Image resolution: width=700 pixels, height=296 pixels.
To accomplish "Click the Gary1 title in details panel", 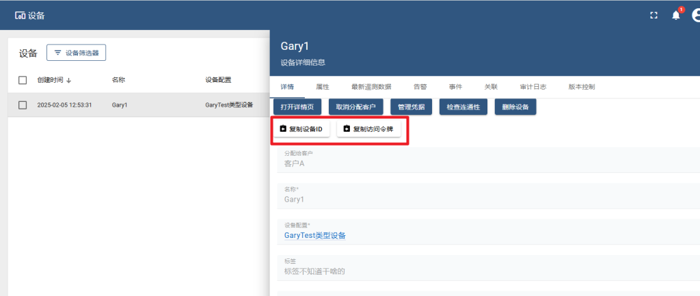I will tap(295, 46).
